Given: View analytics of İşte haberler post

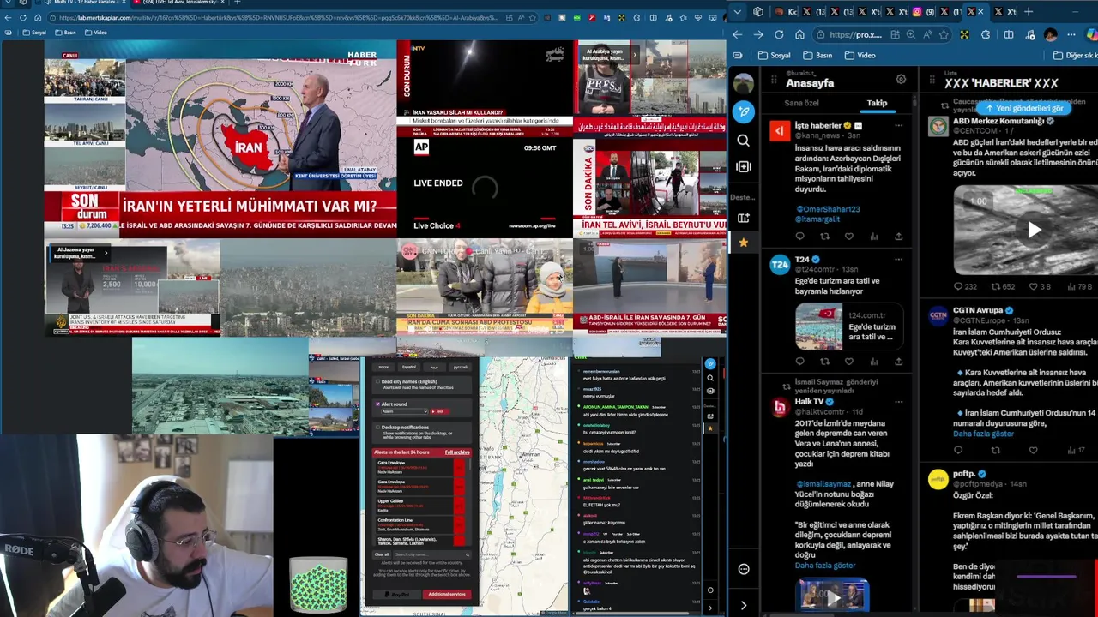Looking at the screenshot, I should 873,237.
